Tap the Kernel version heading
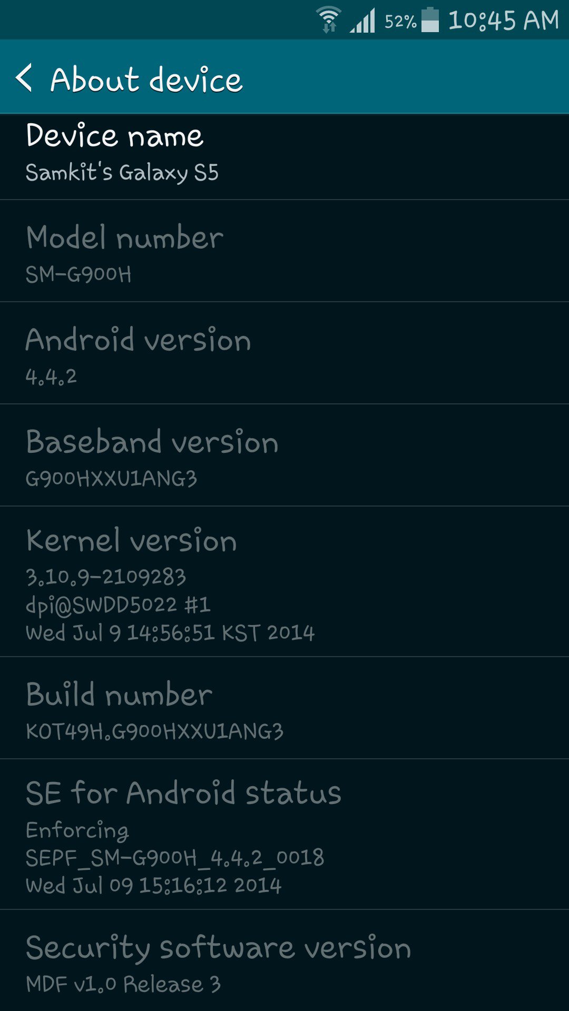569x1011 pixels. coord(132,540)
